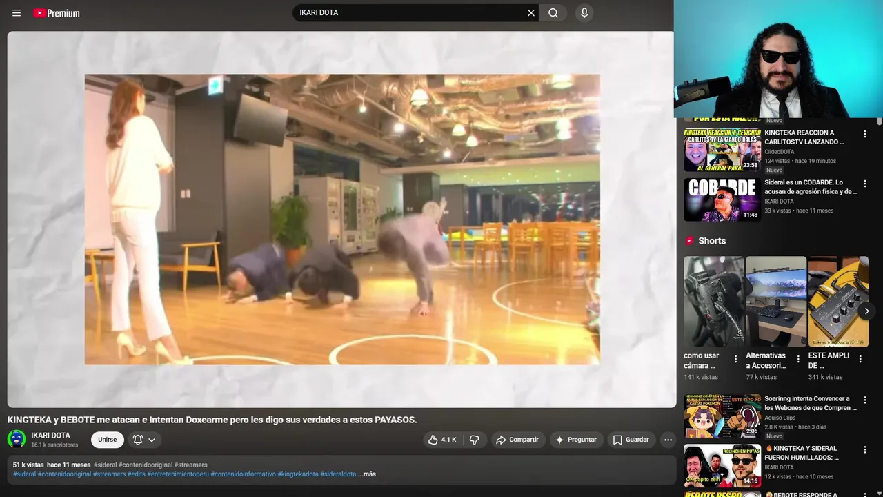The height and width of the screenshot is (497, 883).
Task: Click the video title text
Action: pos(212,420)
